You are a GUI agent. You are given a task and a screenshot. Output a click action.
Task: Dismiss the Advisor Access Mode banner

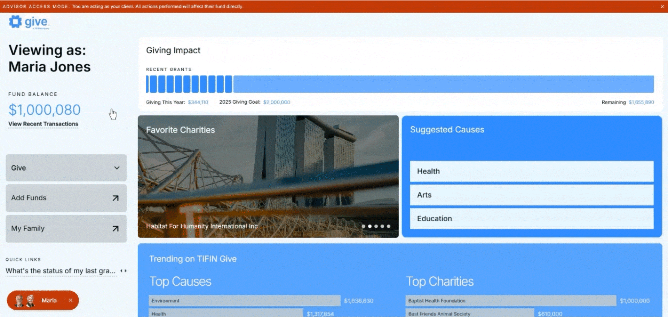point(662,7)
